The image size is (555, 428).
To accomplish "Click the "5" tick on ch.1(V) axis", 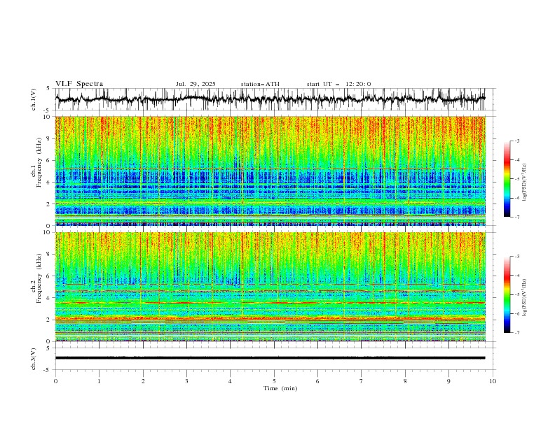I will pos(48,89).
